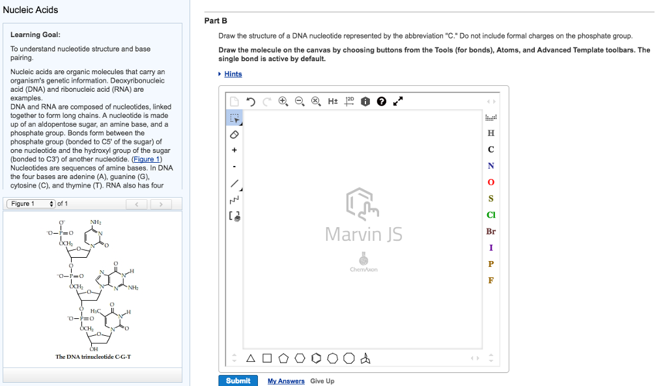The width and height of the screenshot is (667, 386).
Task: Activate the rectangle selection tool
Action: [x=234, y=118]
